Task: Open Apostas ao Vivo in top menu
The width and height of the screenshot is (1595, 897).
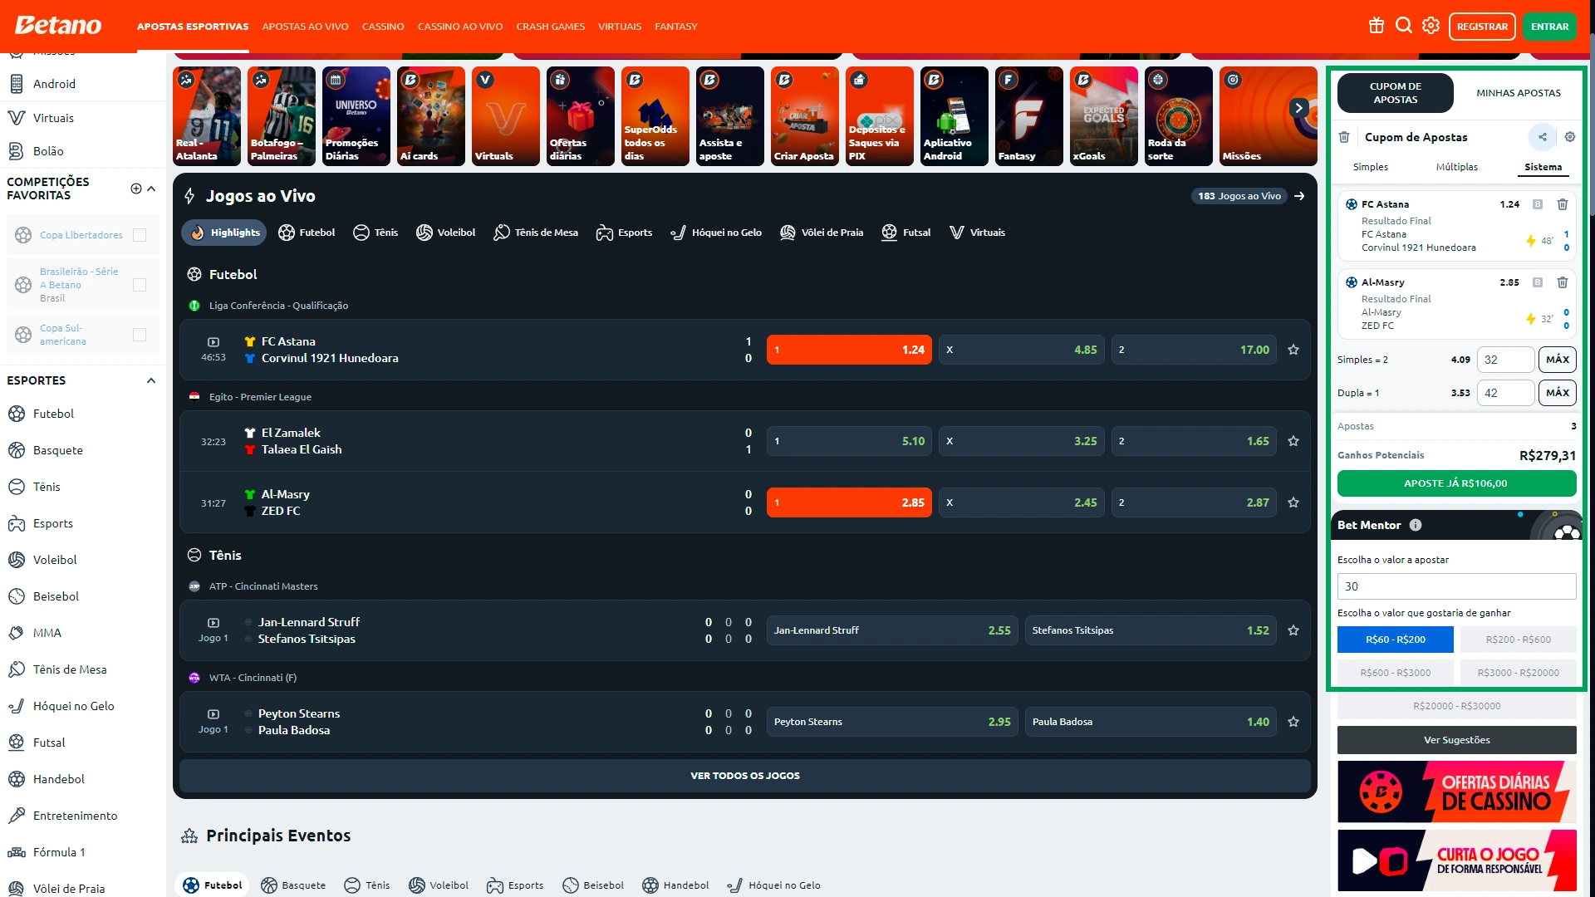Action: [x=305, y=27]
